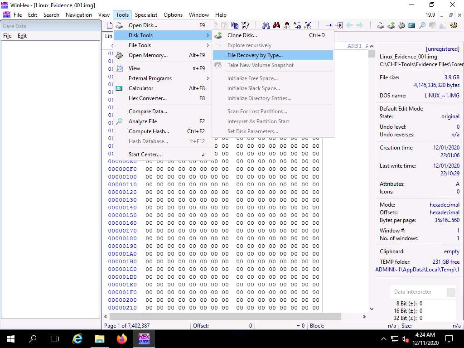Viewport: 464px width, 348px height.
Task: Show hidden tray icons chevron
Action: click(x=383, y=339)
